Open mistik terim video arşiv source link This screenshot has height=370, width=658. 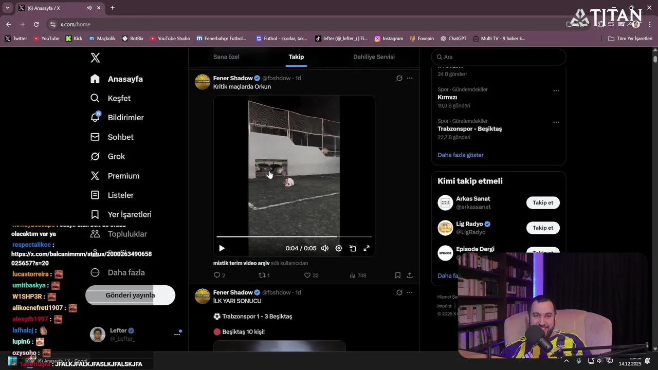(x=241, y=263)
